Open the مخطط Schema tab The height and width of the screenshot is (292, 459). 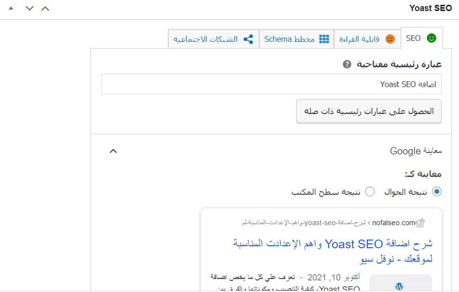[x=297, y=39]
